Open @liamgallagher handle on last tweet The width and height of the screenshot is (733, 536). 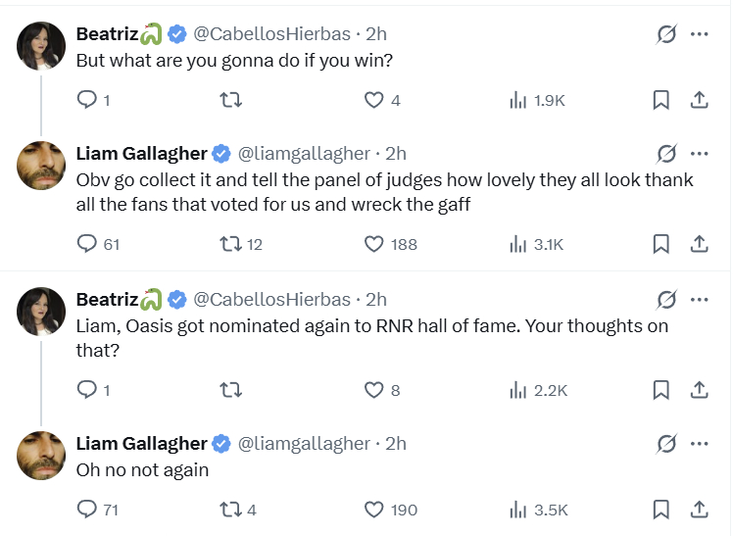coord(304,444)
